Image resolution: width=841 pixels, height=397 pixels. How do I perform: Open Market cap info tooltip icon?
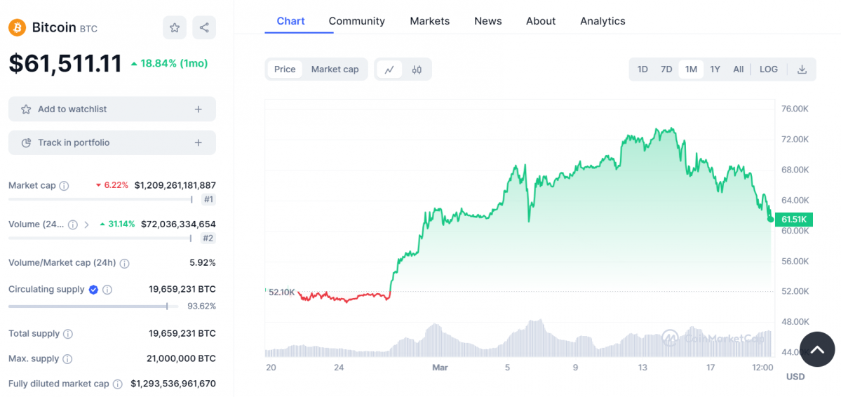click(65, 186)
